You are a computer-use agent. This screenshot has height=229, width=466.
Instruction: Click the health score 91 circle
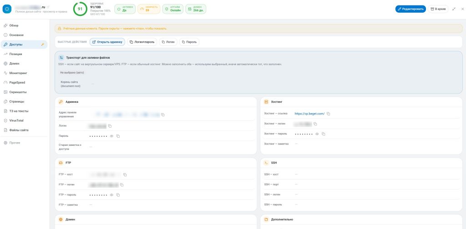[x=80, y=9]
